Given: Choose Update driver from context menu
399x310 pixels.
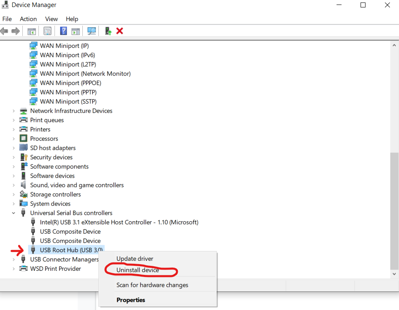Looking at the screenshot, I should coord(158,259).
